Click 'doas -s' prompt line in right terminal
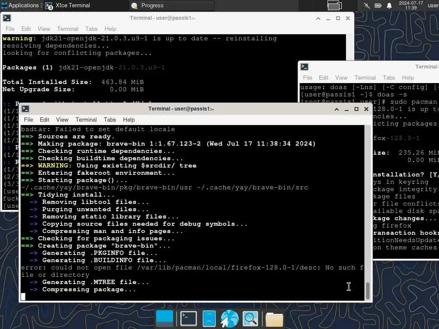439x329 pixels. pos(354,95)
